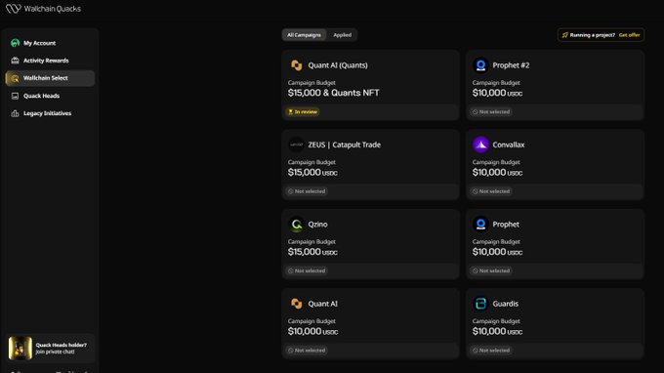Click Not selected badge on Qzino card
664x373 pixels.
[307, 270]
